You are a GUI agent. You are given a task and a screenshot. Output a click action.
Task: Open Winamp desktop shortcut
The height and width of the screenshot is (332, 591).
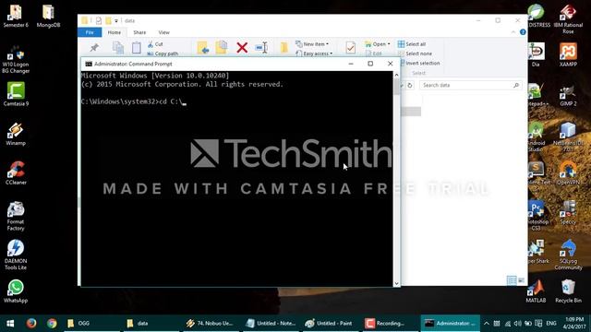point(16,134)
